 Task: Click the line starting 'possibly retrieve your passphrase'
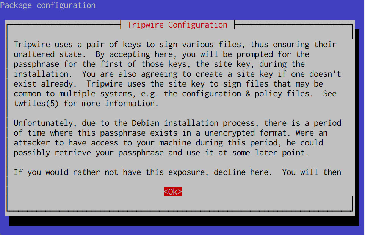pyautogui.click(x=161, y=153)
